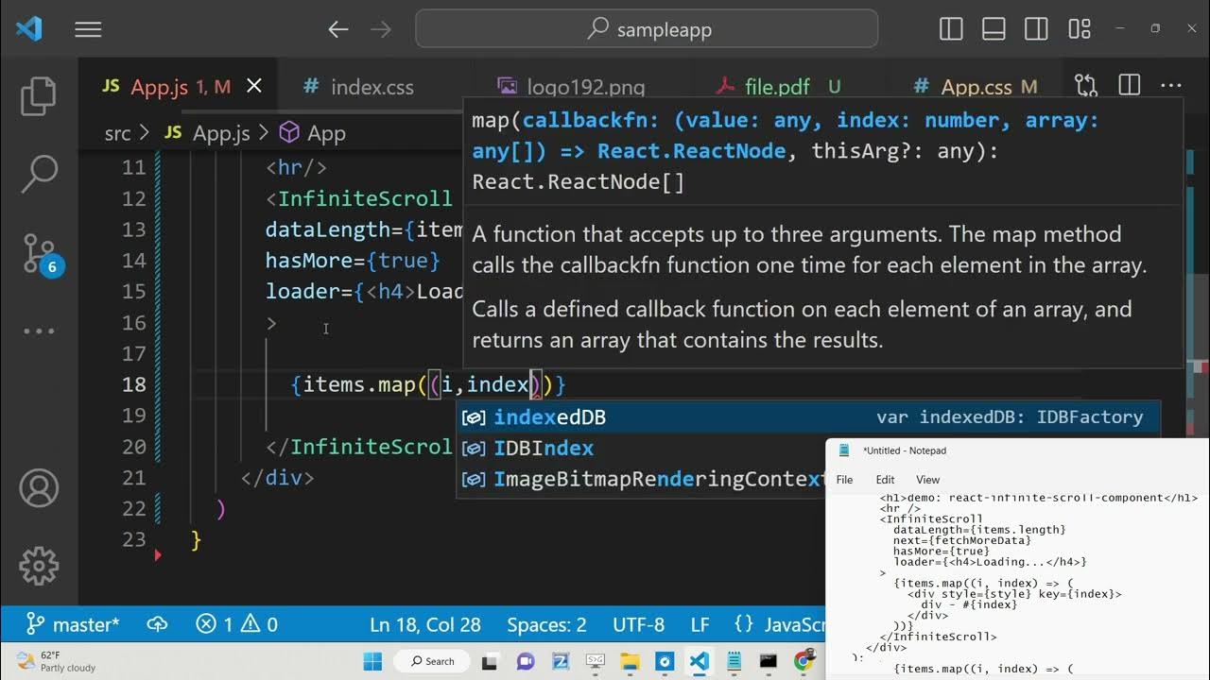Click the sampleapp command center search box
Screen dimensions: 1210x680
click(647, 29)
